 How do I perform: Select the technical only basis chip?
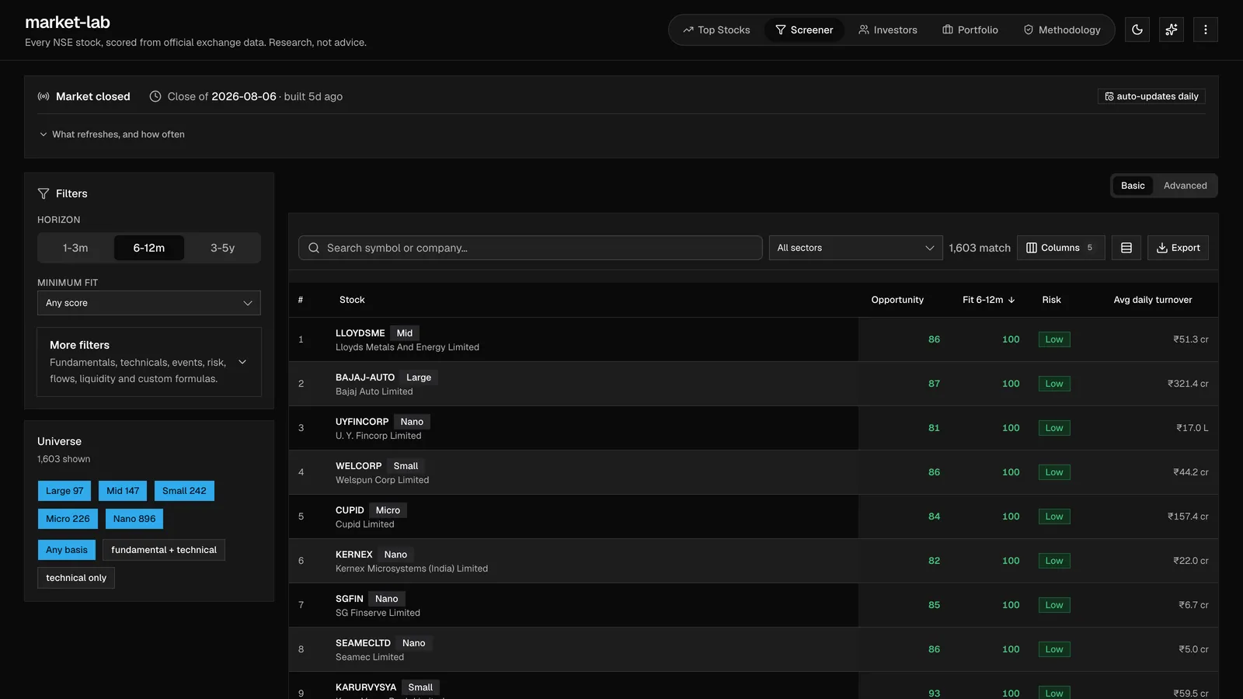pyautogui.click(x=76, y=578)
